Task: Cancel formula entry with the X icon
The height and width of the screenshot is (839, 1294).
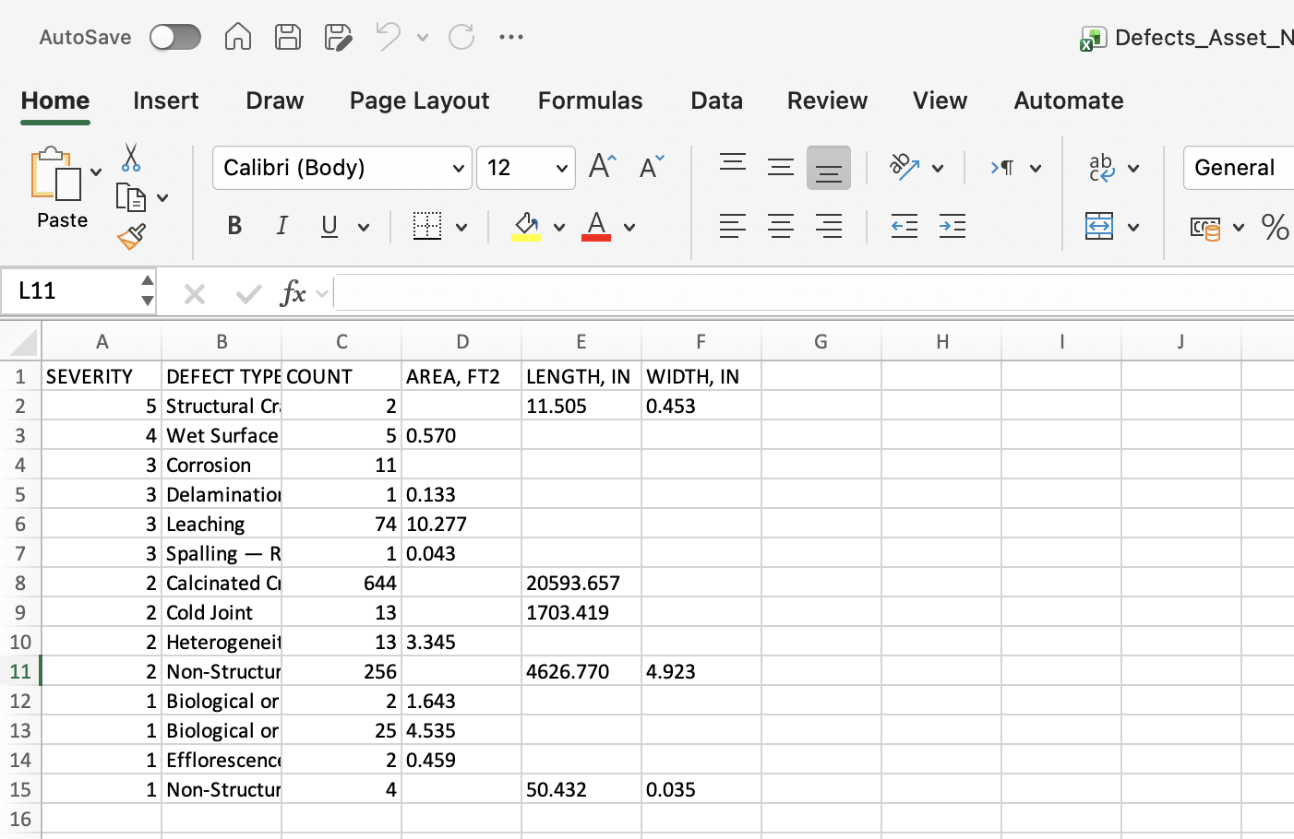Action: pyautogui.click(x=195, y=294)
